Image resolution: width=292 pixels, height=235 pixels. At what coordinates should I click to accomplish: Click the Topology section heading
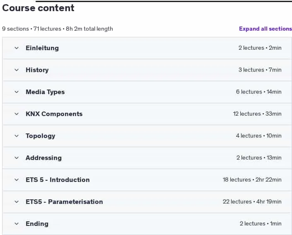coord(41,136)
